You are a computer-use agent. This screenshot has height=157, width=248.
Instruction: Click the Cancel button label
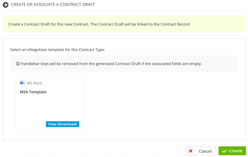click(x=205, y=151)
